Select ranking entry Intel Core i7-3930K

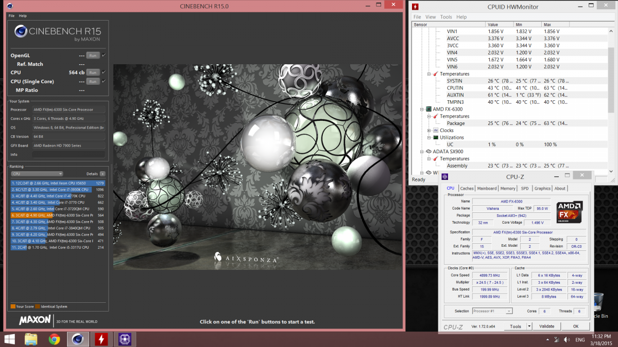58,189
